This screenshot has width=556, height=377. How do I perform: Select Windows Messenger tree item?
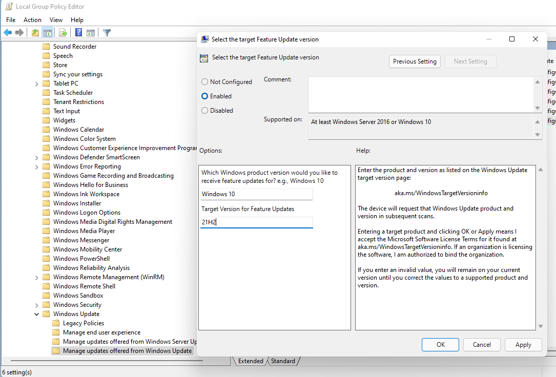coord(81,240)
